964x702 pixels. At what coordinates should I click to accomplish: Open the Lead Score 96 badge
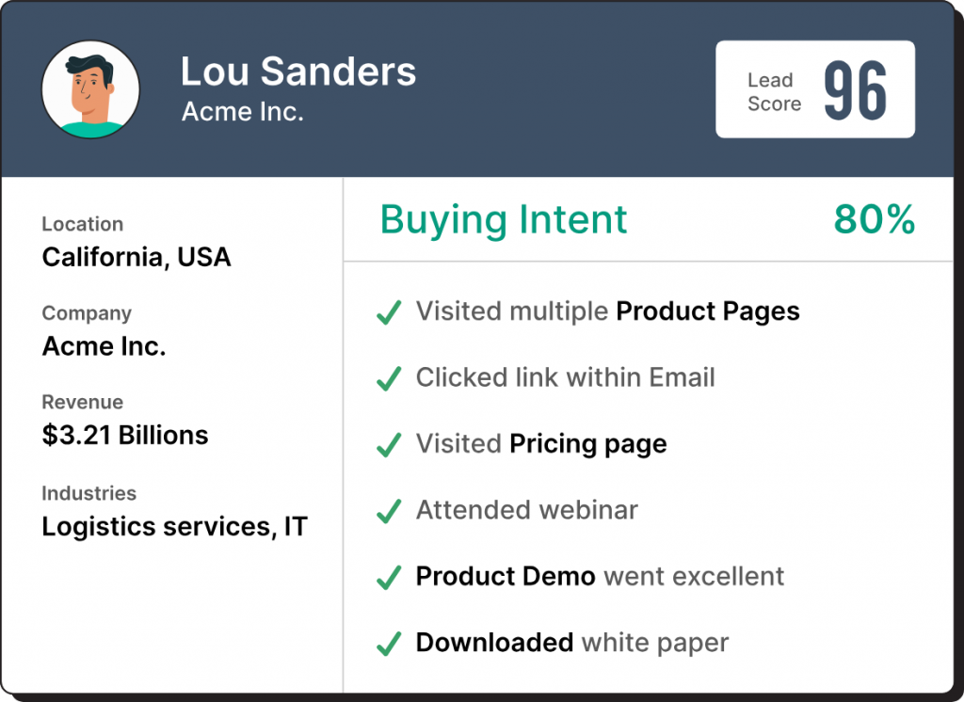coord(814,90)
